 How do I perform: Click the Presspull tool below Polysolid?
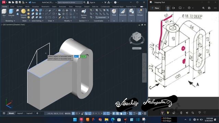tap(17, 14)
